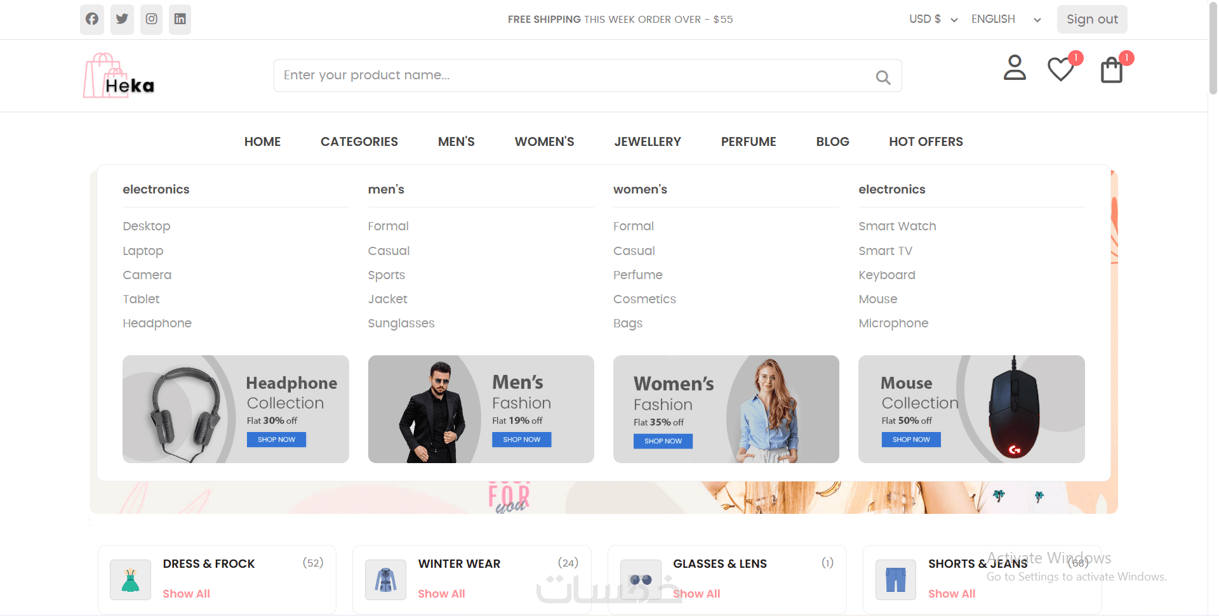This screenshot has height=616, width=1219.
Task: Select Laptop under electronics
Action: pyautogui.click(x=143, y=251)
